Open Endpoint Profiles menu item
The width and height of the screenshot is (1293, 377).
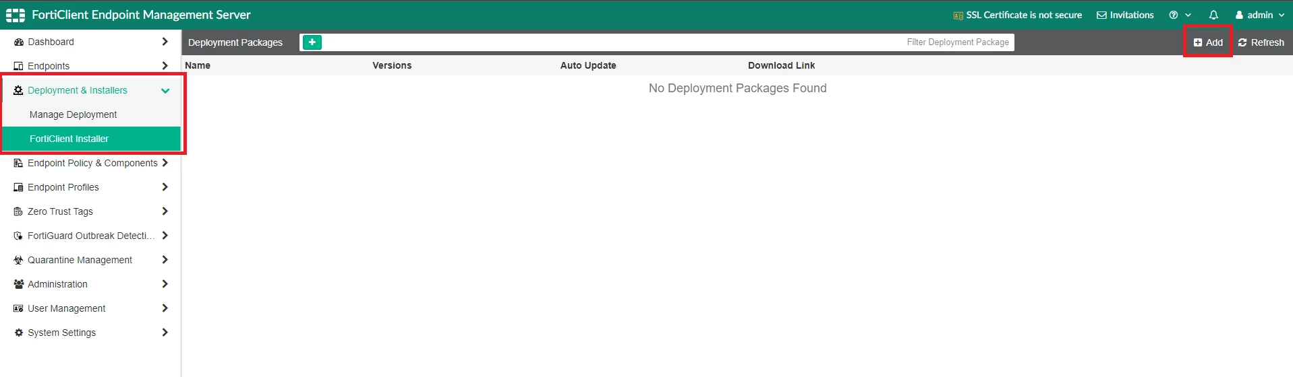63,187
